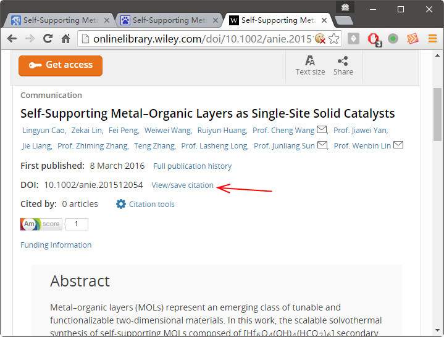Bookmark page with star icon
This screenshot has width=444, height=337.
point(334,39)
